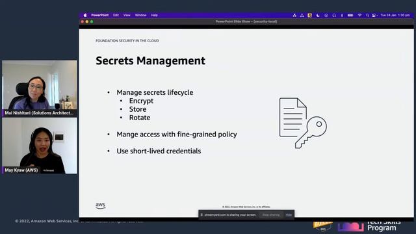This screenshot has width=416, height=234.
Task: Click Stop sharing in the sharing bar
Action: (271, 214)
